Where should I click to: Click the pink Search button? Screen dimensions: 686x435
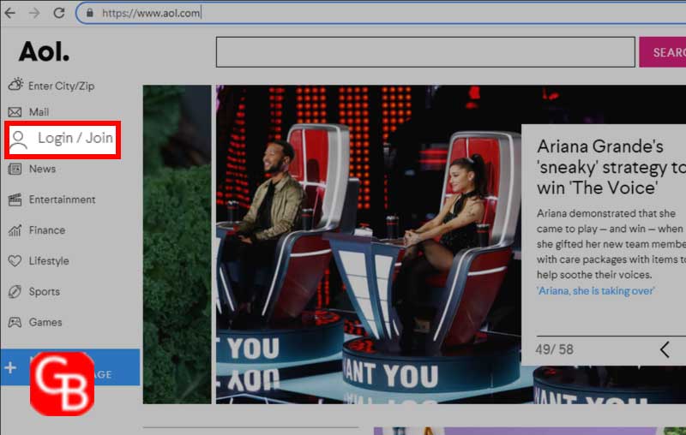tap(662, 52)
